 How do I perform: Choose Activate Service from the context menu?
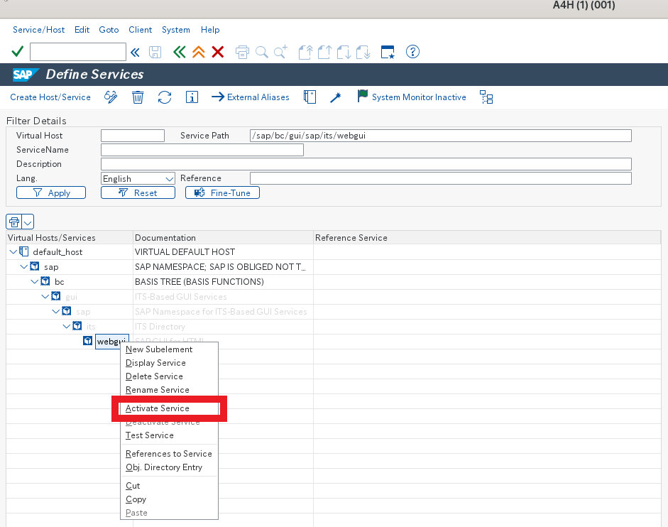(x=169, y=408)
